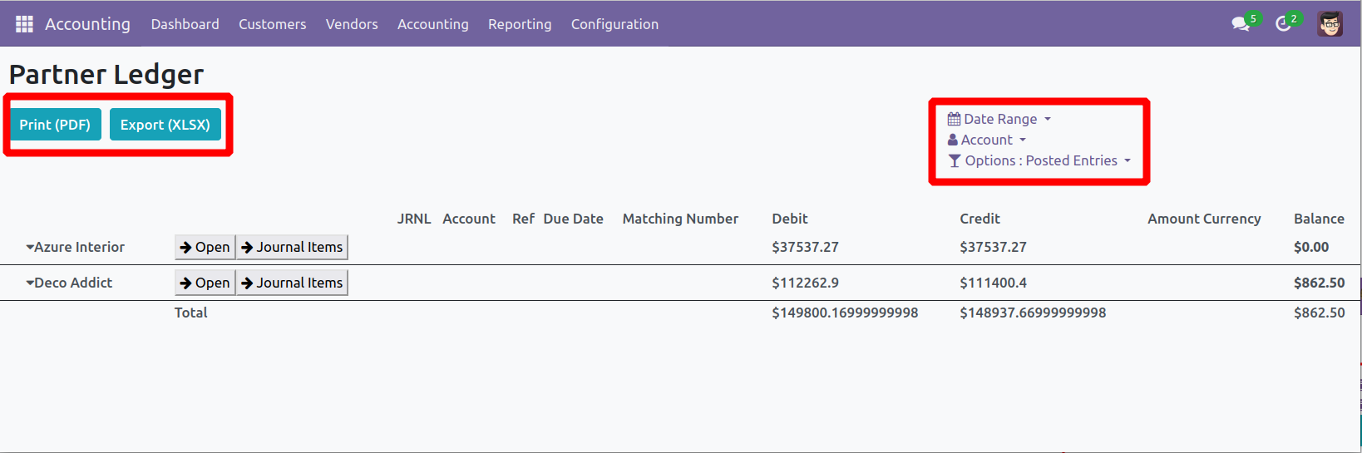This screenshot has width=1362, height=453.
Task: Click the Date Range calendar icon
Action: pos(954,119)
